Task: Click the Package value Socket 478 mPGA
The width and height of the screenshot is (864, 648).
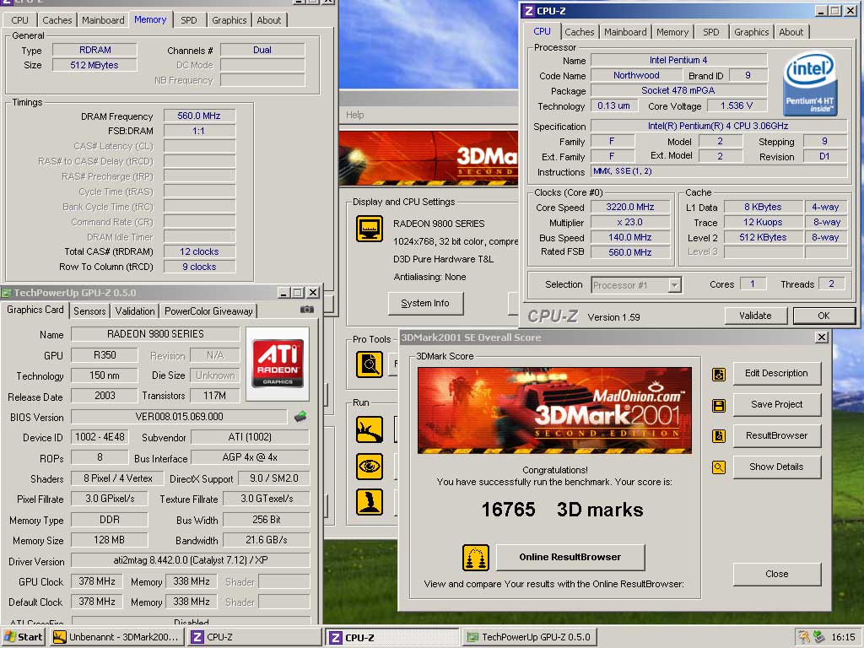Action: click(x=678, y=90)
